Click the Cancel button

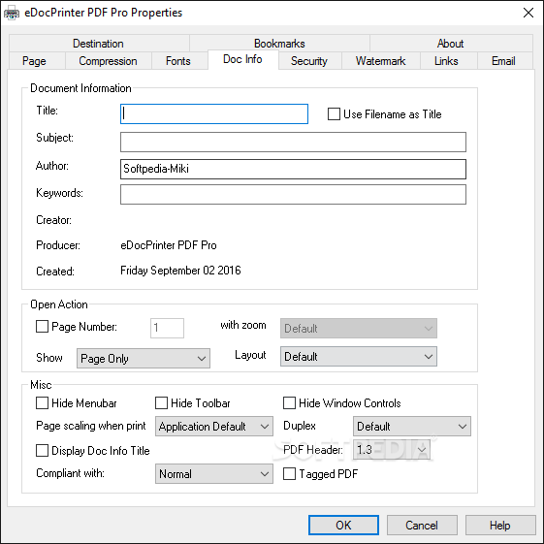(x=422, y=525)
